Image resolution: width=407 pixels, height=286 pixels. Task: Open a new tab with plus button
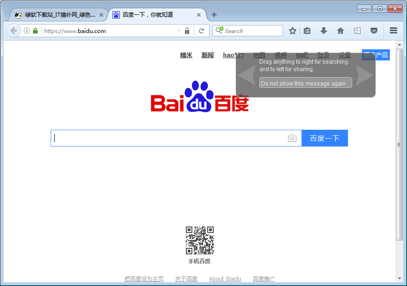214,15
